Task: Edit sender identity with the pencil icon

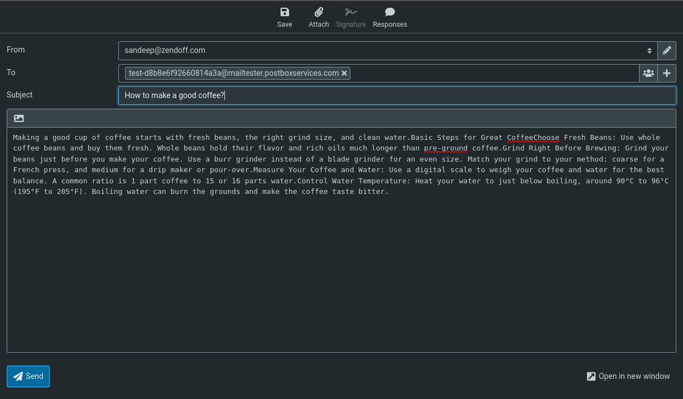Action: click(667, 51)
